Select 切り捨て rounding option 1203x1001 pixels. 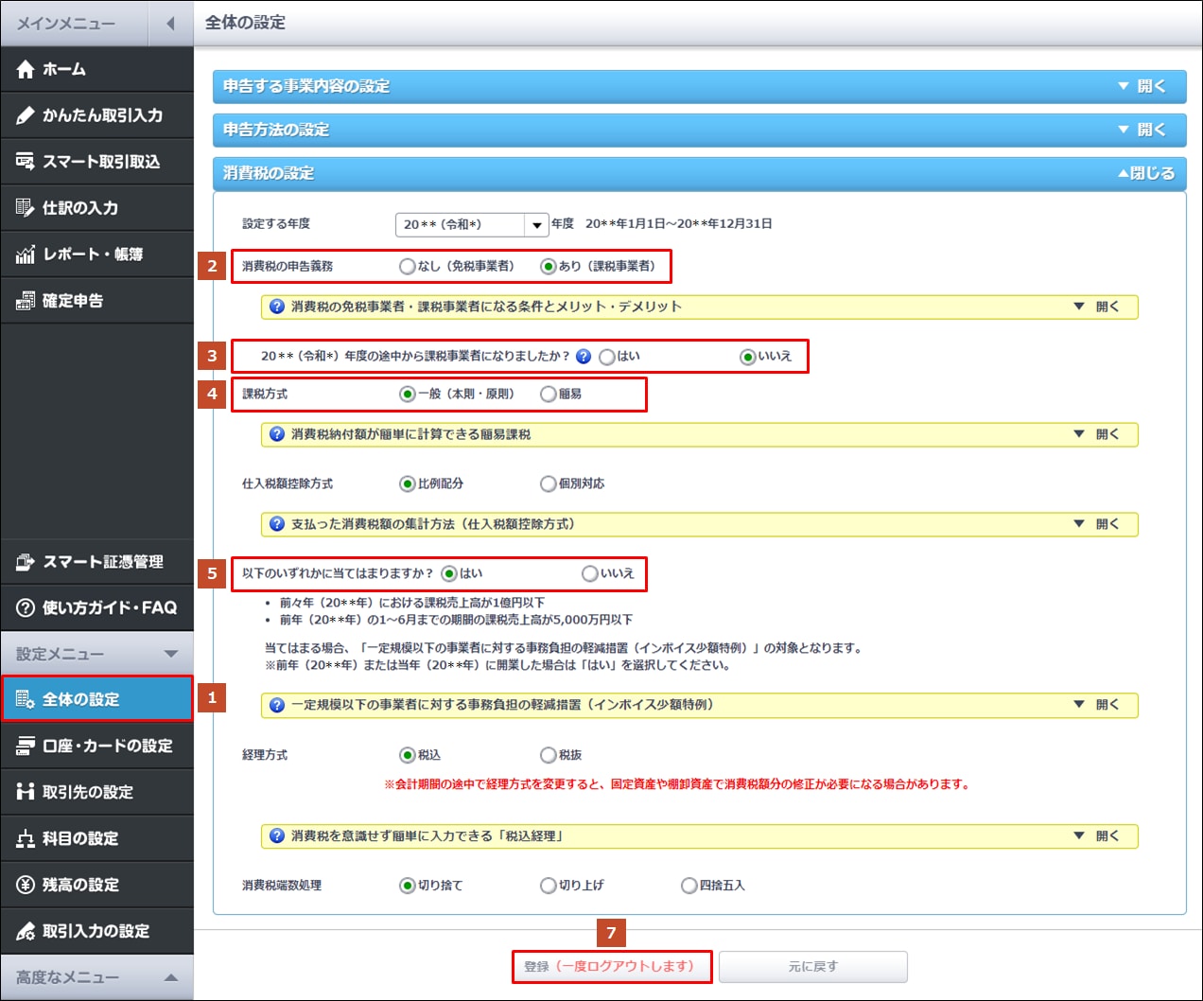[408, 886]
